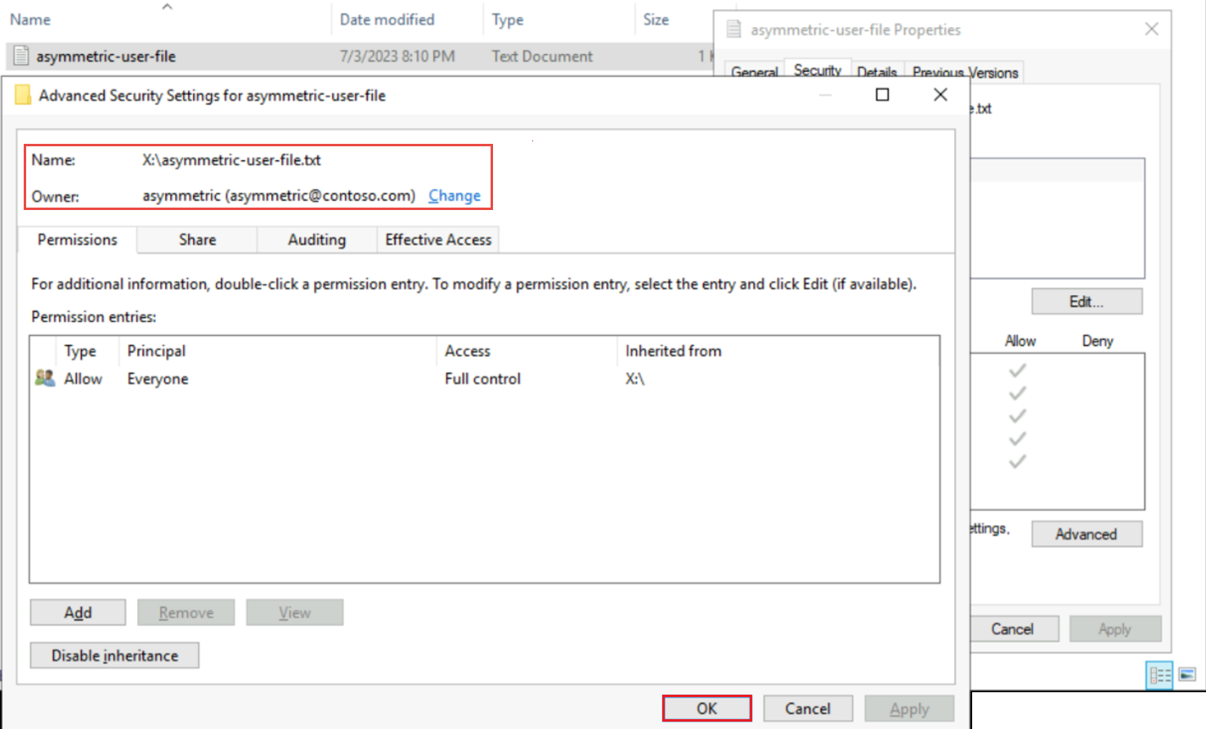Click the Disable inheritance button
This screenshot has height=729, width=1206.
click(114, 655)
